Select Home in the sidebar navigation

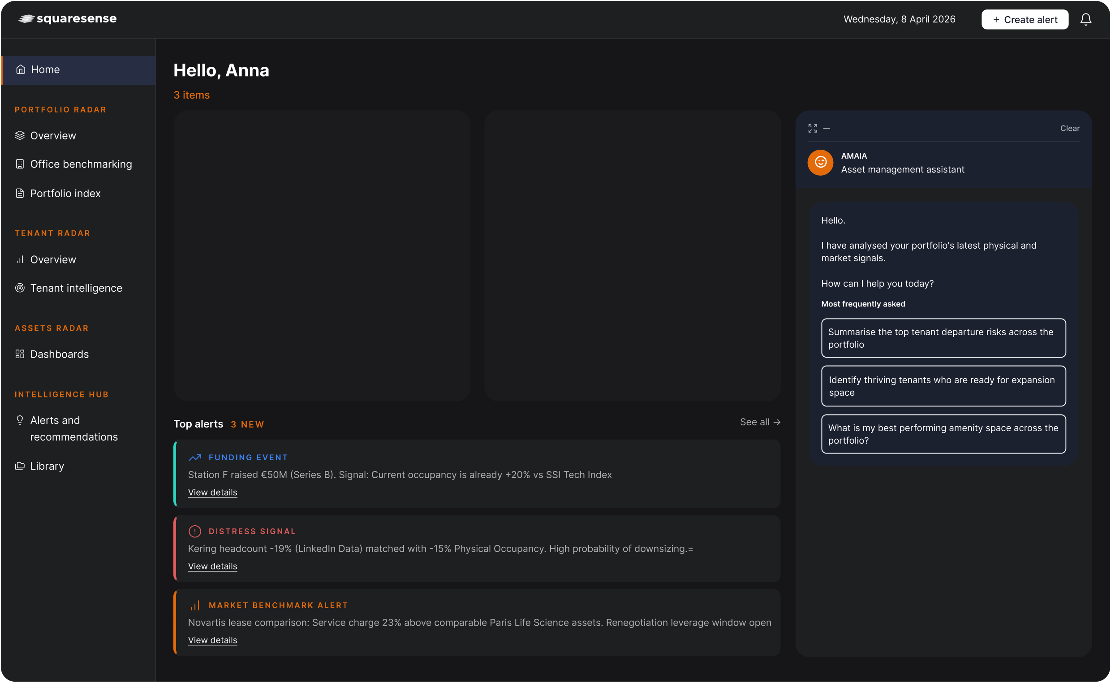45,69
